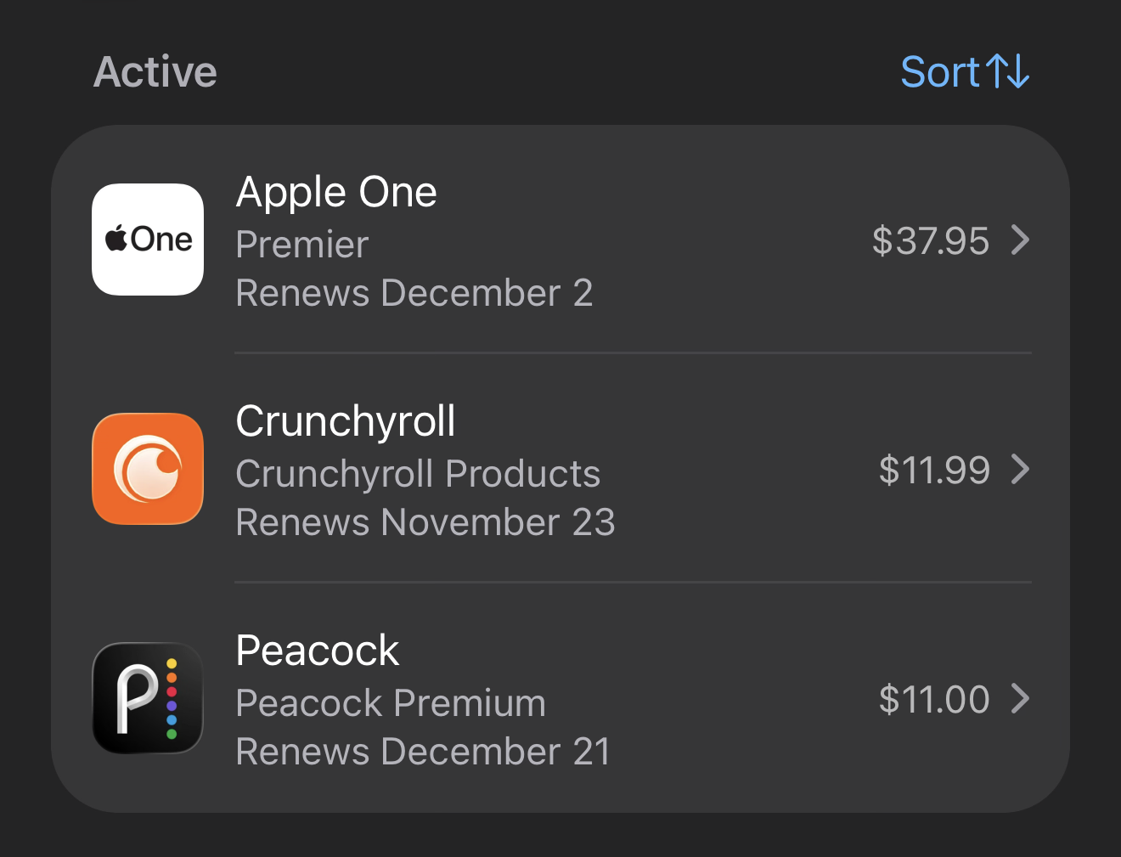Click the Renews November 23 text

point(425,522)
